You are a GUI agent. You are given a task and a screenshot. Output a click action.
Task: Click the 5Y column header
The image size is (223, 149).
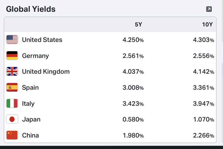(138, 25)
